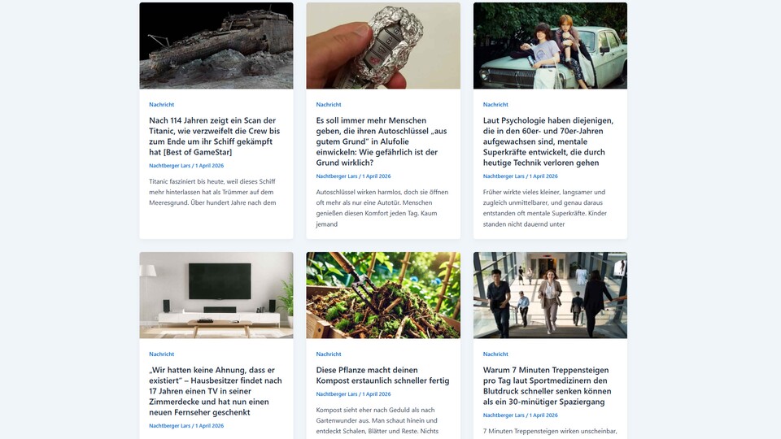This screenshot has width=781, height=439.
Task: Open the wall-mounted TV living room image
Action: pos(216,295)
